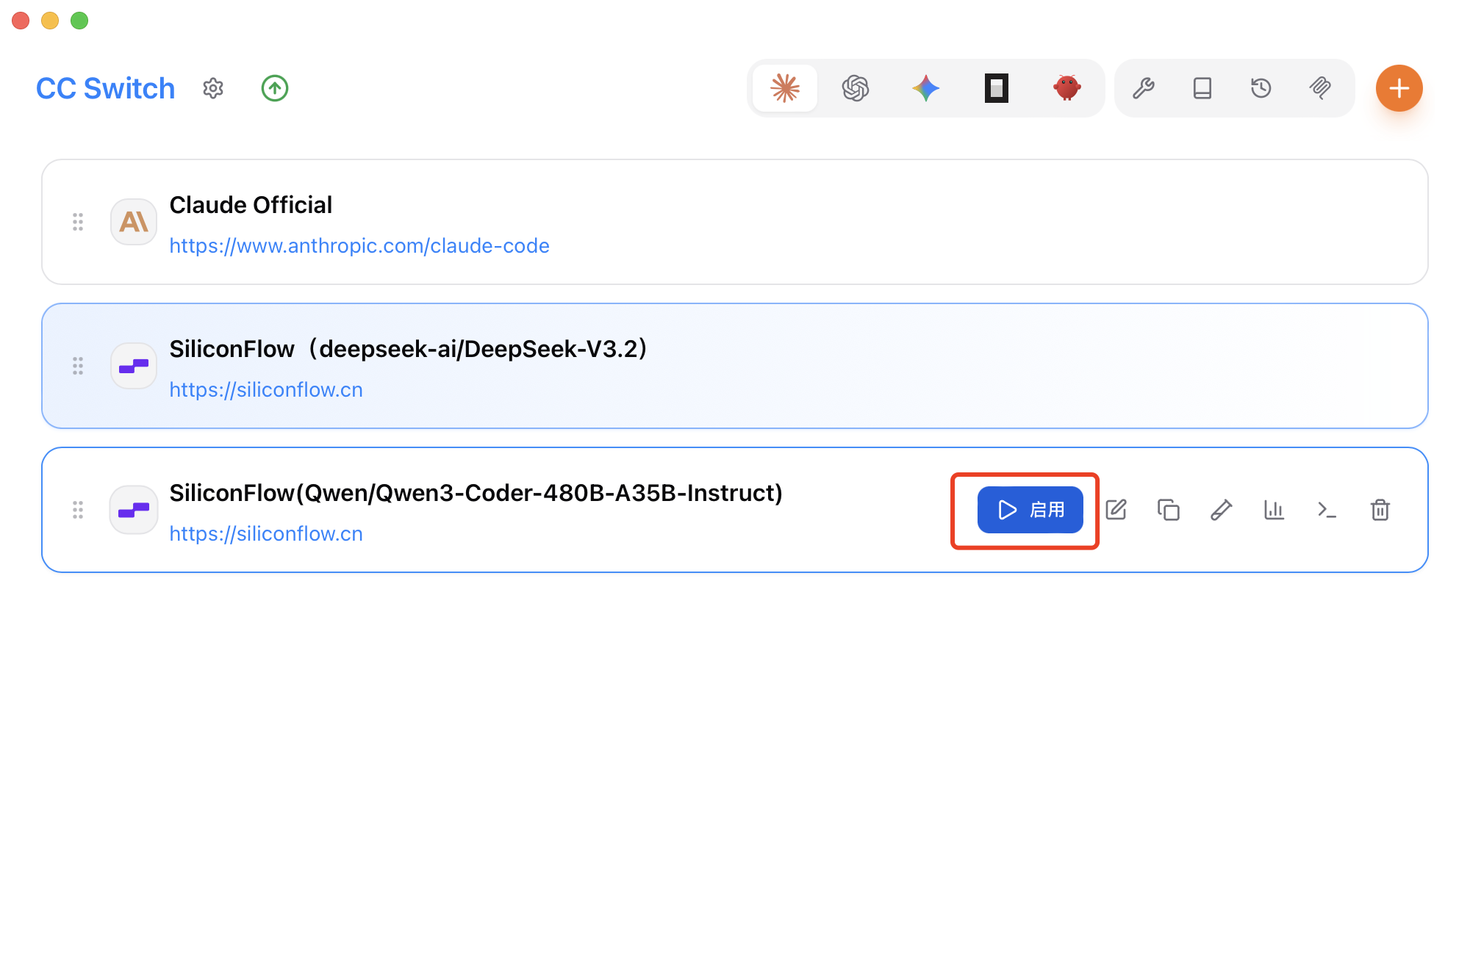Click the Anthropic logo on Claude Official card
This screenshot has width=1470, height=955.
pyautogui.click(x=134, y=222)
